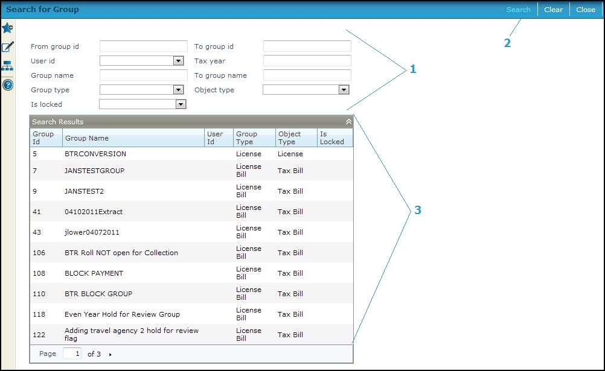Sort results by Group Id column
Viewport: 605px width, 371px height.
[43, 138]
